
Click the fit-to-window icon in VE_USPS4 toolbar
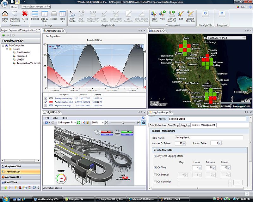(143, 122)
